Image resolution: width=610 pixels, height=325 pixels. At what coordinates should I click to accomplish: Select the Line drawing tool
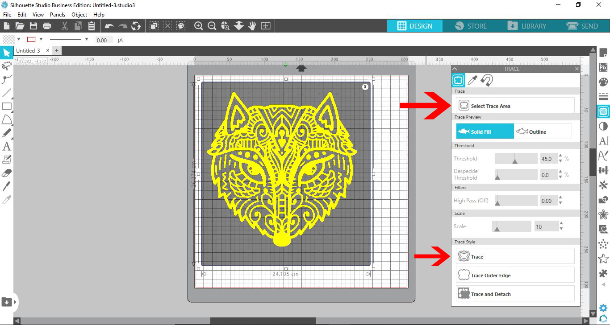(7, 93)
